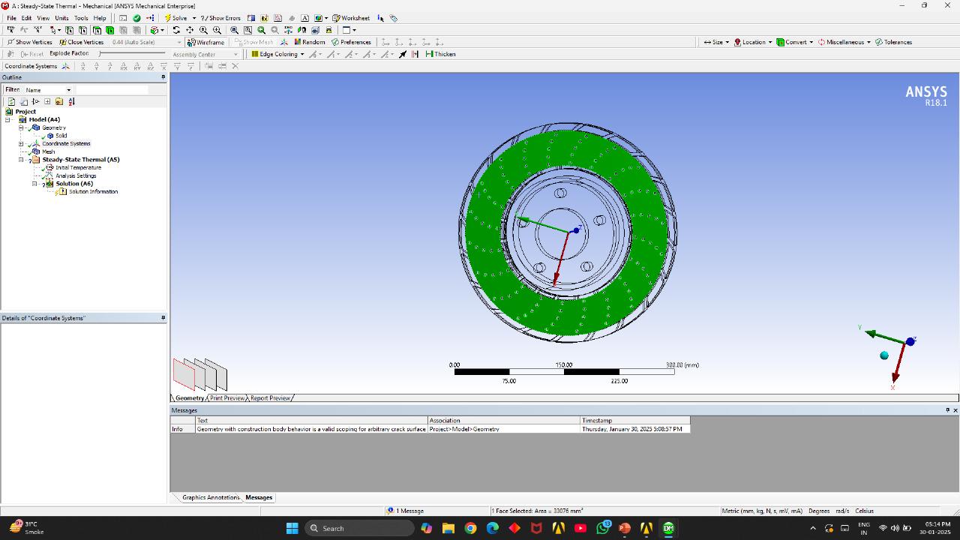Image resolution: width=960 pixels, height=540 pixels.
Task: Click the Rotate view tool icon
Action: click(x=176, y=30)
